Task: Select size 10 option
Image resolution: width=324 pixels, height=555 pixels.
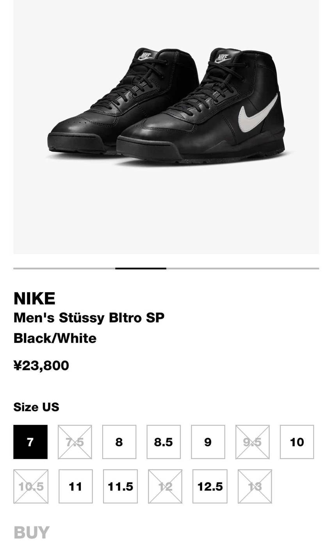Action: [297, 442]
